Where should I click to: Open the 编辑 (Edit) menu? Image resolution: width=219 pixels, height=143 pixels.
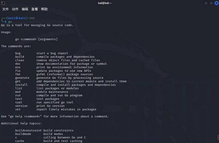click(25, 9)
